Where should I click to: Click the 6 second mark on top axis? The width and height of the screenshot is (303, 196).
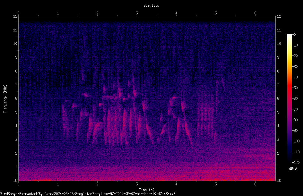(255, 13)
